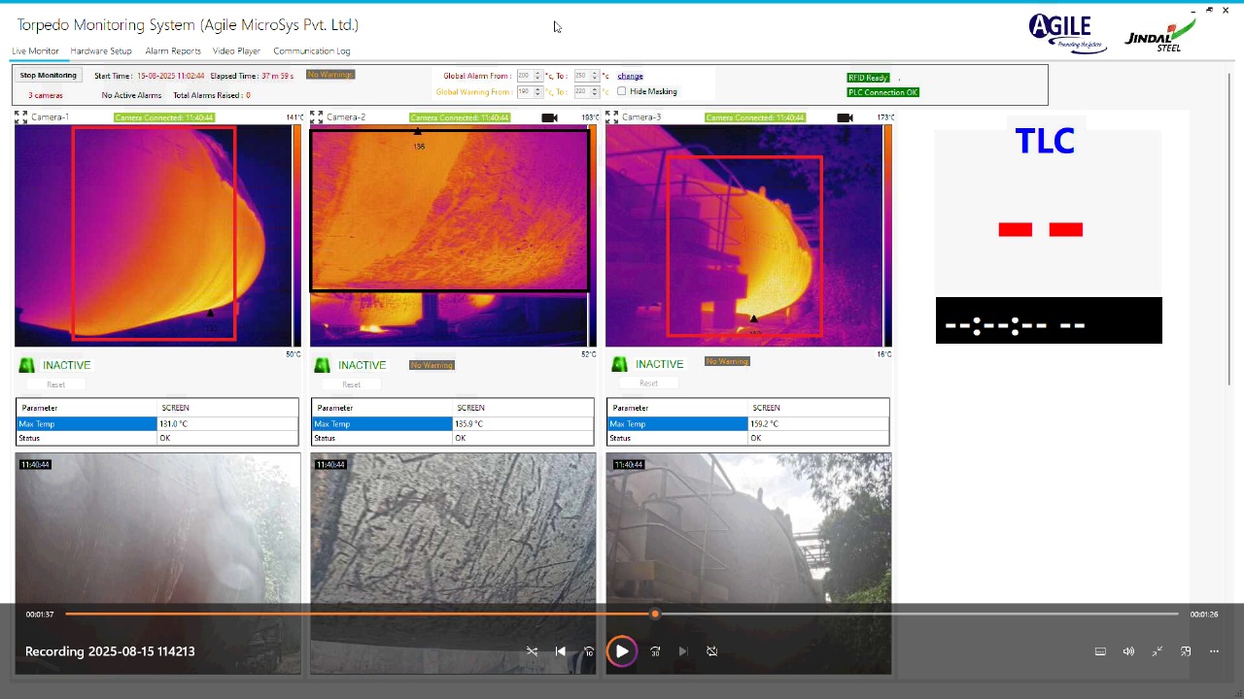Expand Camera-1 view to fullscreen
The image size is (1244, 699).
[20, 117]
